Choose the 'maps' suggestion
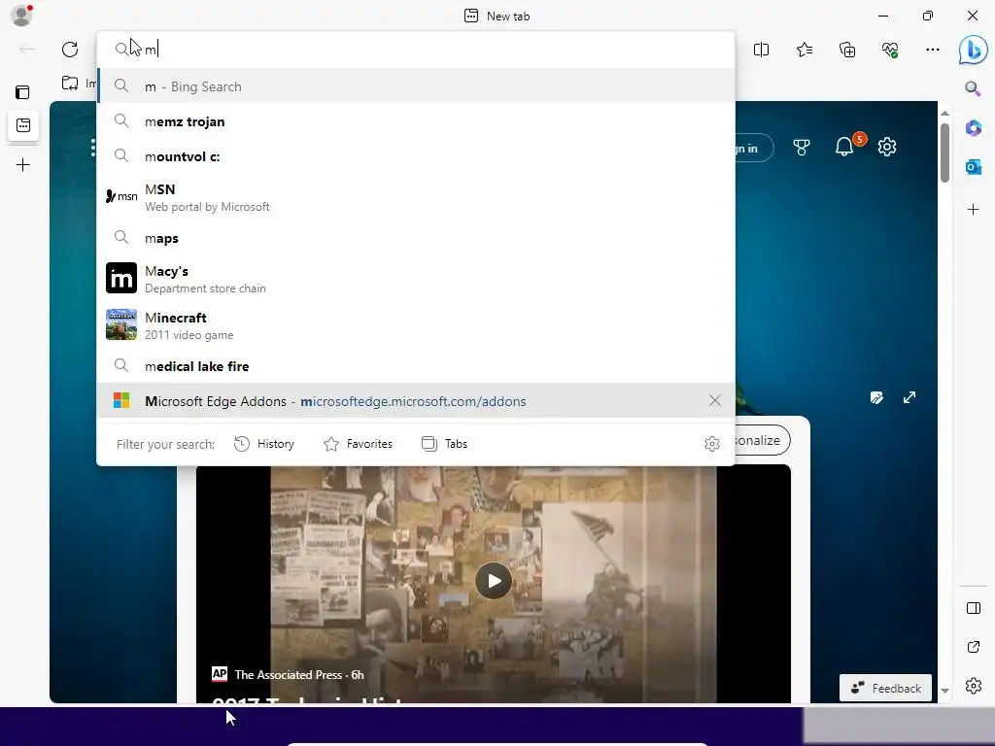Image resolution: width=995 pixels, height=746 pixels. [416, 238]
